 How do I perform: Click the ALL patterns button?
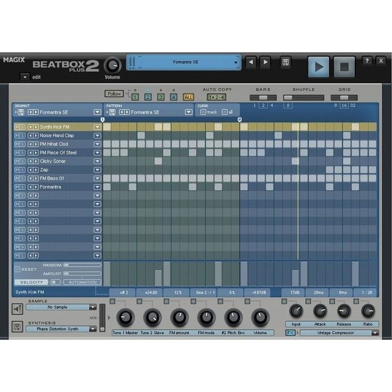pos(188,97)
